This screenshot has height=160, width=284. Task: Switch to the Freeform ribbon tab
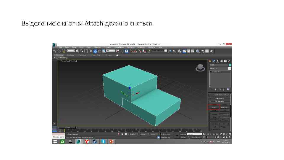70,55
